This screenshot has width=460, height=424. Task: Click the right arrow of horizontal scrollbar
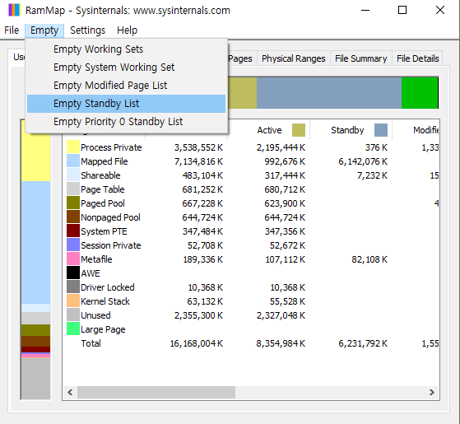432,393
